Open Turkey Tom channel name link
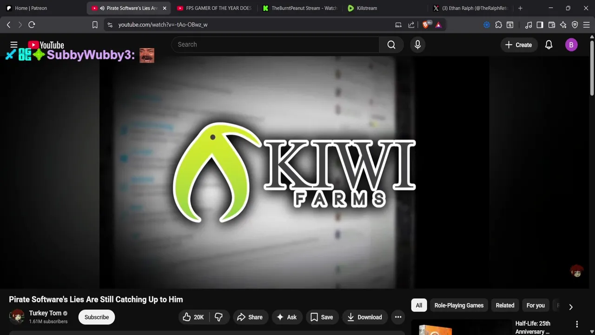Image resolution: width=595 pixels, height=335 pixels. (45, 313)
